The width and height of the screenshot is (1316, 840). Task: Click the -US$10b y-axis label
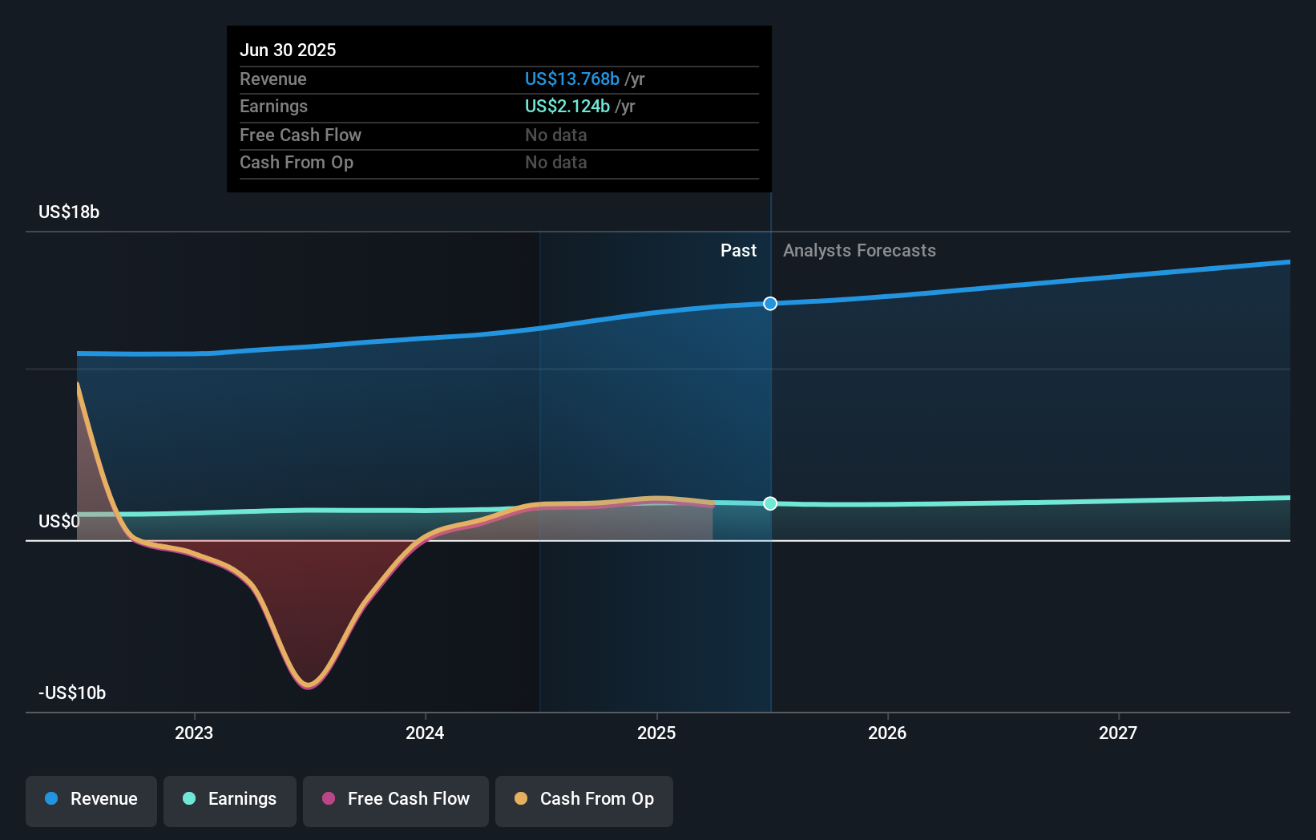point(72,693)
